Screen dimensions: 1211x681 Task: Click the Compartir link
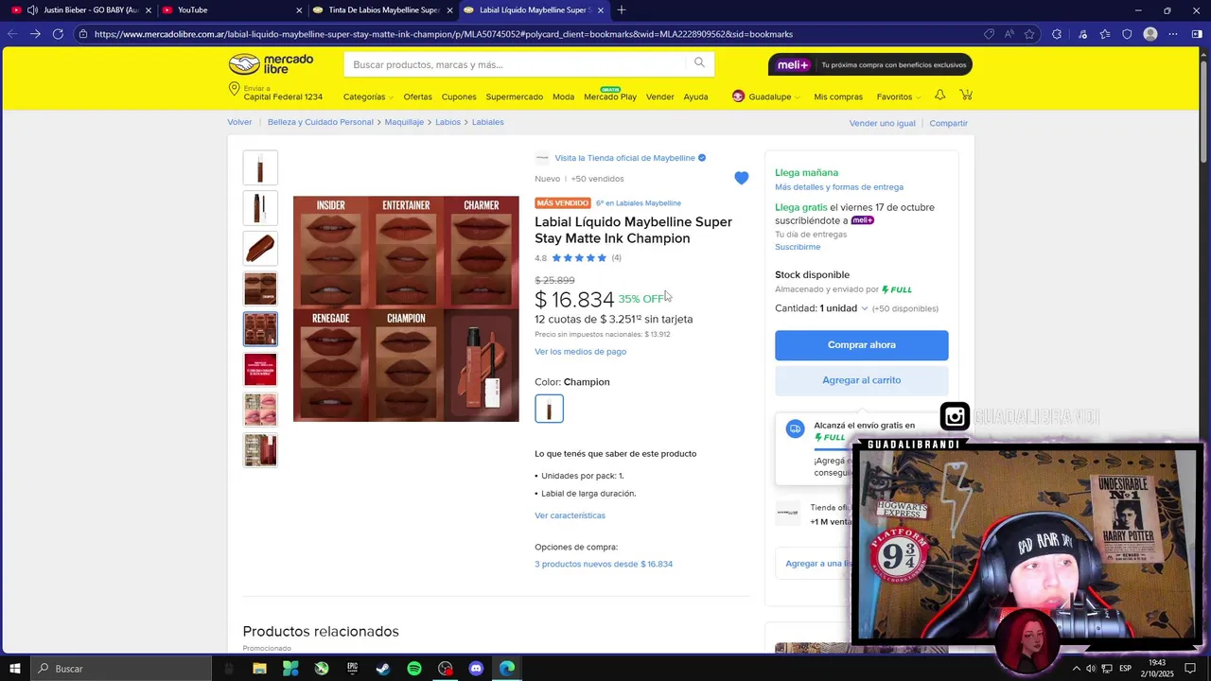point(948,123)
